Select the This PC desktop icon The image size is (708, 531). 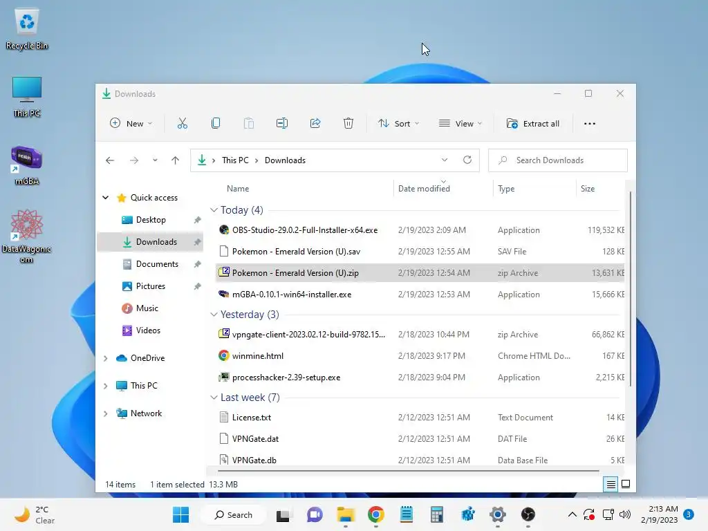click(27, 97)
